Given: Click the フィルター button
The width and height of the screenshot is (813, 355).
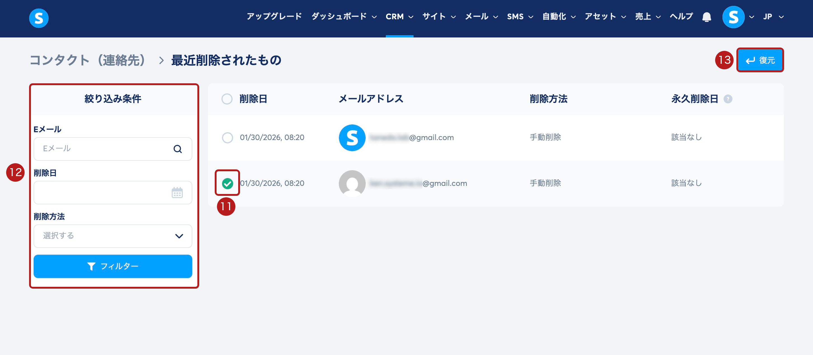Looking at the screenshot, I should 113,266.
